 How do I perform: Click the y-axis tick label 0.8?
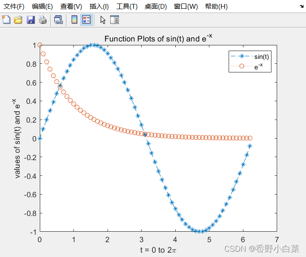pos(31,64)
